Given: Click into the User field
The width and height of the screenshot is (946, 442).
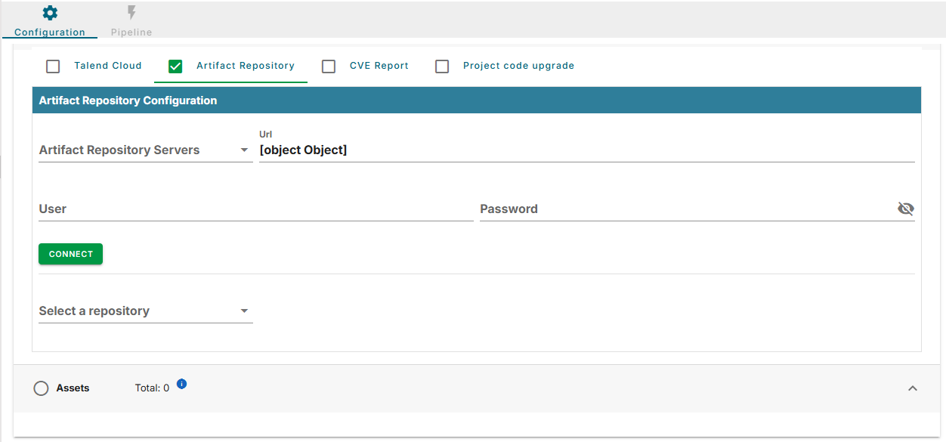Looking at the screenshot, I should click(x=256, y=209).
